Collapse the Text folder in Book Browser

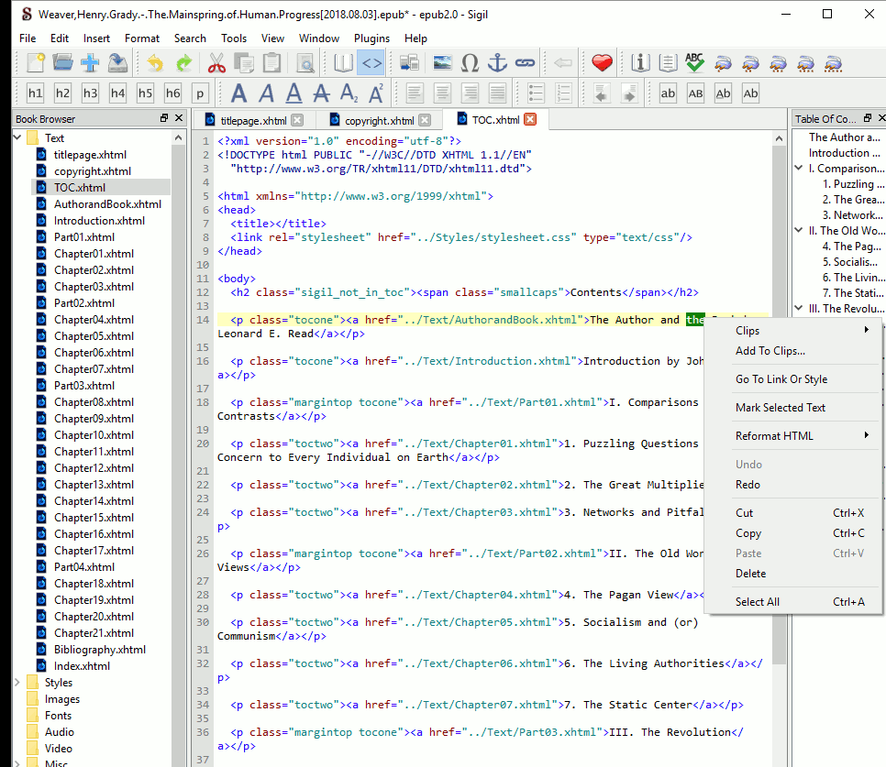(18, 138)
